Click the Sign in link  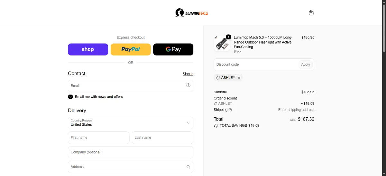pyautogui.click(x=188, y=74)
